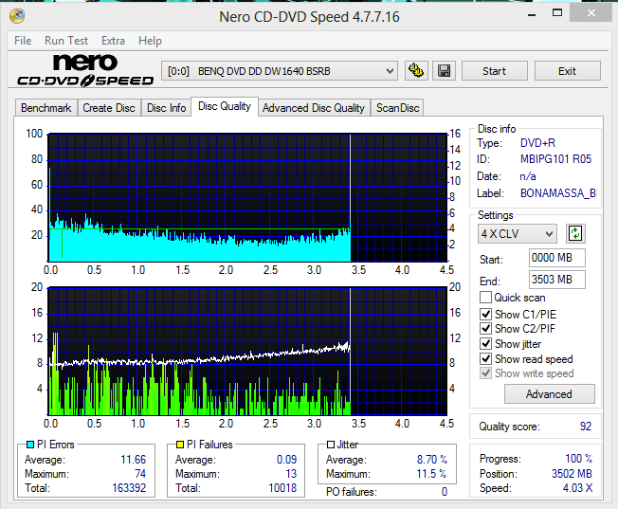Click the End field showing 3503 MB

557,280
